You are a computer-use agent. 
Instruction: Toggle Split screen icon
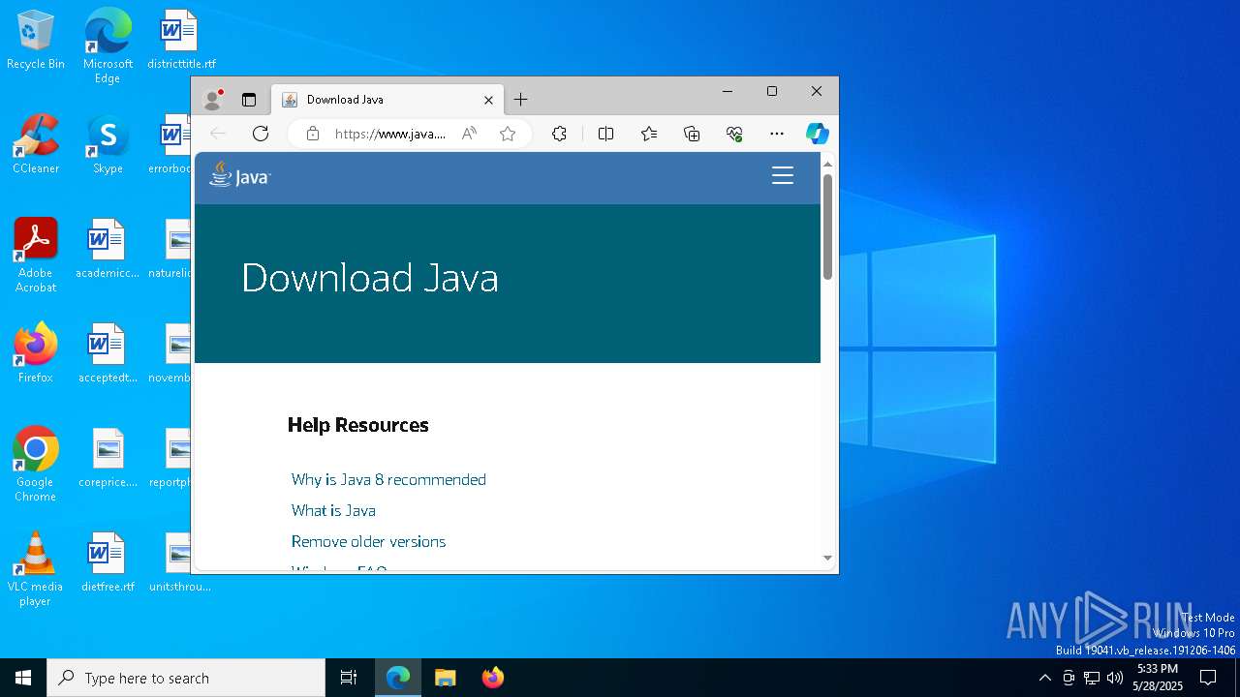(x=606, y=134)
